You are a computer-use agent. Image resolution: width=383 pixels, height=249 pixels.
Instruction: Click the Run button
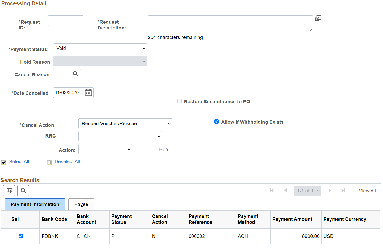tap(163, 149)
